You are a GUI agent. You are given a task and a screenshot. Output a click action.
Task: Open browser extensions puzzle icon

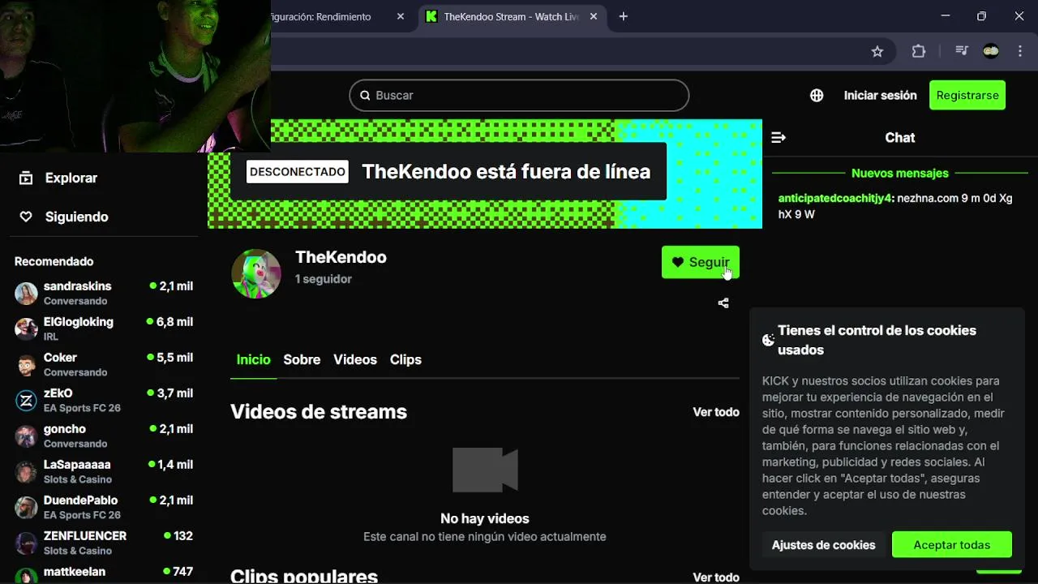[918, 51]
